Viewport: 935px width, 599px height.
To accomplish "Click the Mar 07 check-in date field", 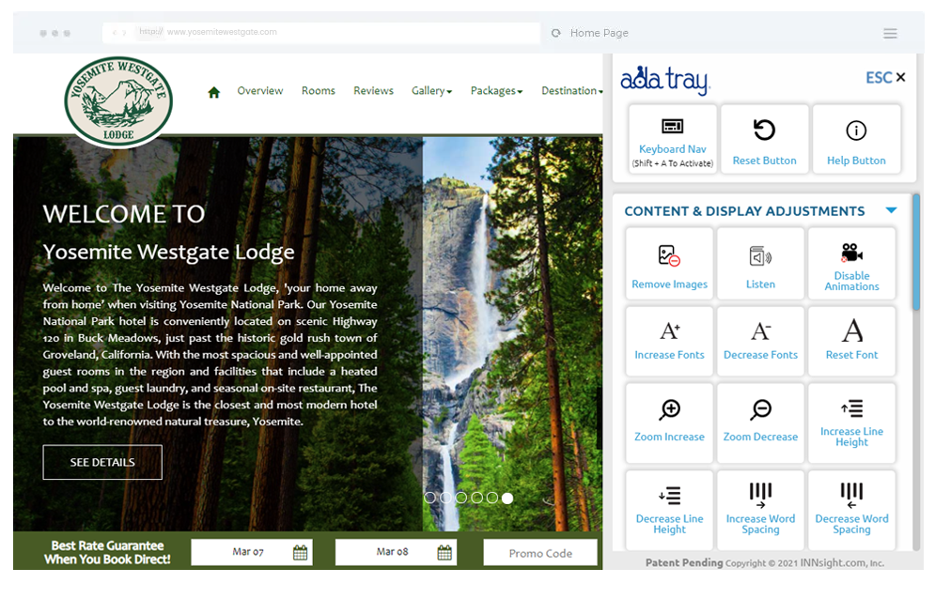I will point(252,552).
